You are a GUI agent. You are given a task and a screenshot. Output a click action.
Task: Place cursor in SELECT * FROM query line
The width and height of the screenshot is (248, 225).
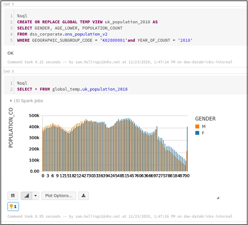pos(72,89)
